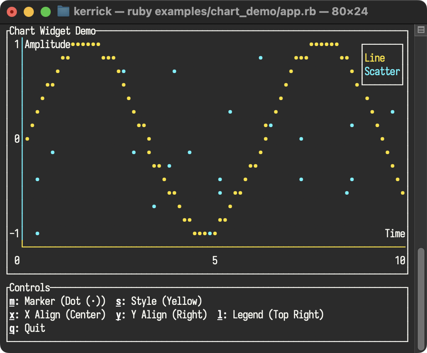Click the 'q: Quit' control text
The width and height of the screenshot is (427, 353).
[x=27, y=328]
